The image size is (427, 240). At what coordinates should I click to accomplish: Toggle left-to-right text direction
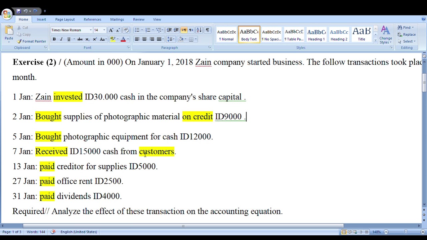point(184,30)
